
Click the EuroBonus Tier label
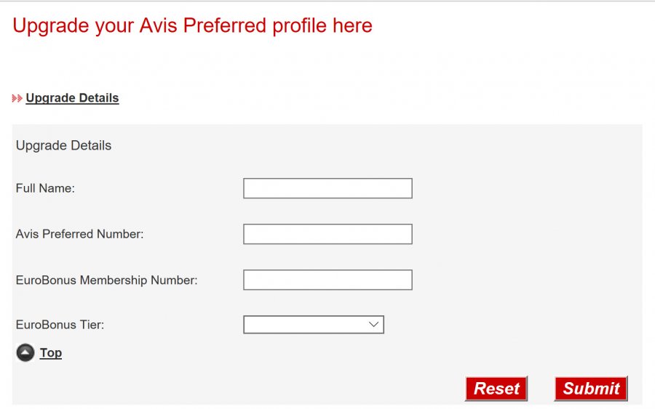[60, 325]
